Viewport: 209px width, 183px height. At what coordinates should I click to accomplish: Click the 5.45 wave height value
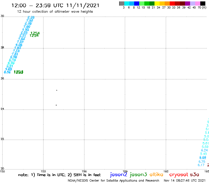tap(204, 154)
